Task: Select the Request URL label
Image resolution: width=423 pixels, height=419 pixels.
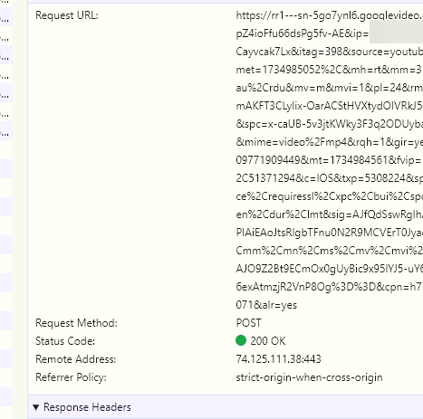Action: [67, 15]
